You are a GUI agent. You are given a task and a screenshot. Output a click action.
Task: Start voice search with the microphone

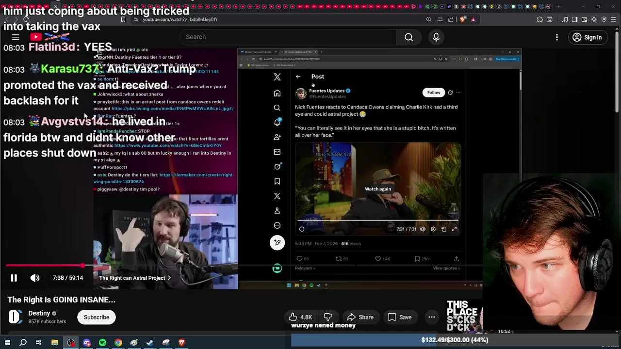click(436, 37)
